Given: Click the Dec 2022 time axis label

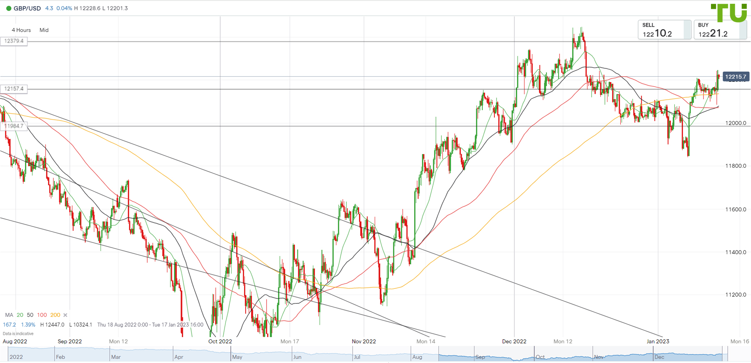Looking at the screenshot, I should pyautogui.click(x=514, y=341).
